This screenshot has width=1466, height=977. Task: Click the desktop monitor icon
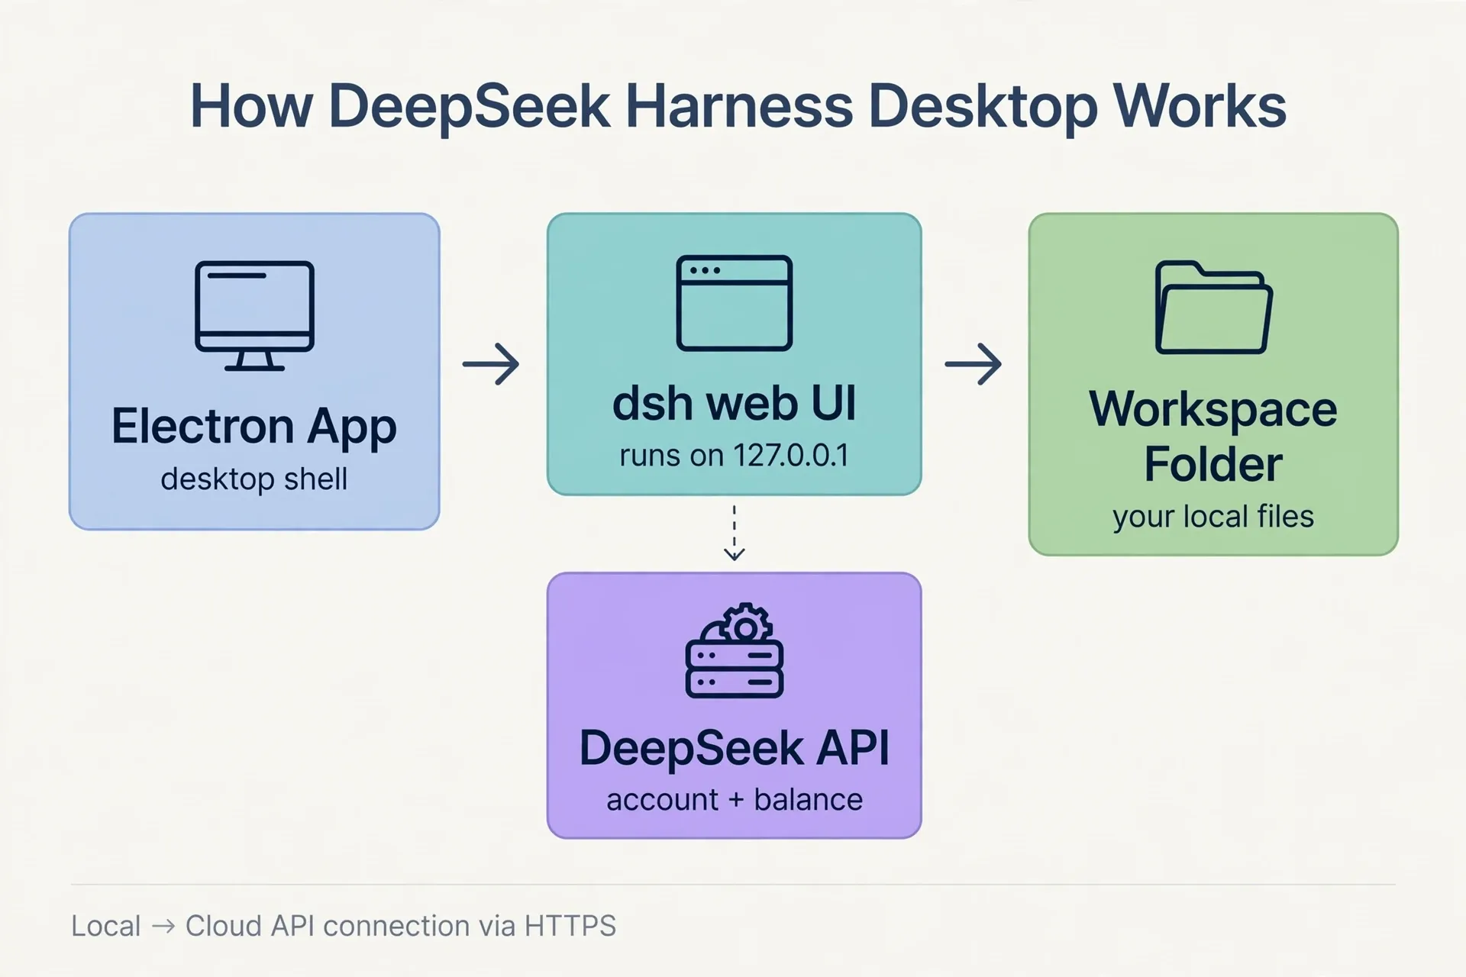254,316
